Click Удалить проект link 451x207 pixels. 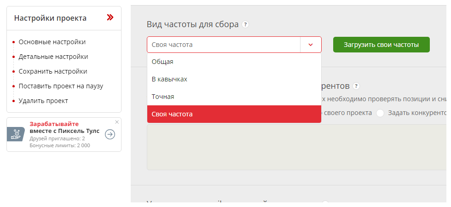(43, 101)
